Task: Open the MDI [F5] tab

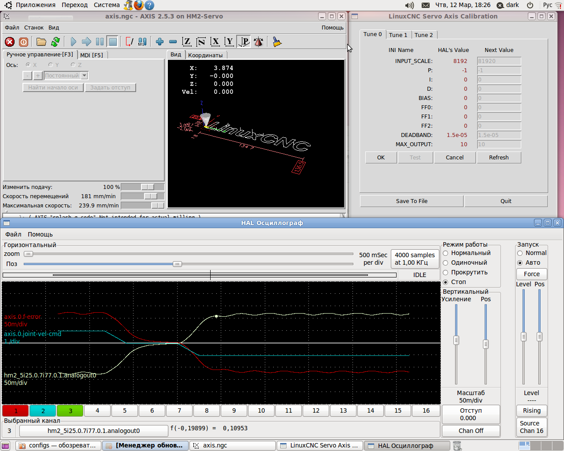Action: pyautogui.click(x=92, y=55)
